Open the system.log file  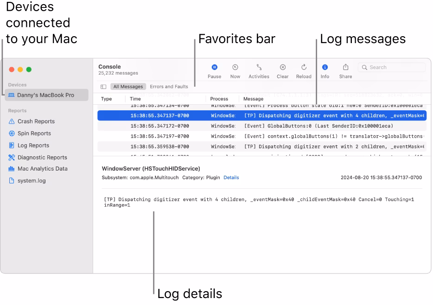(x=32, y=180)
